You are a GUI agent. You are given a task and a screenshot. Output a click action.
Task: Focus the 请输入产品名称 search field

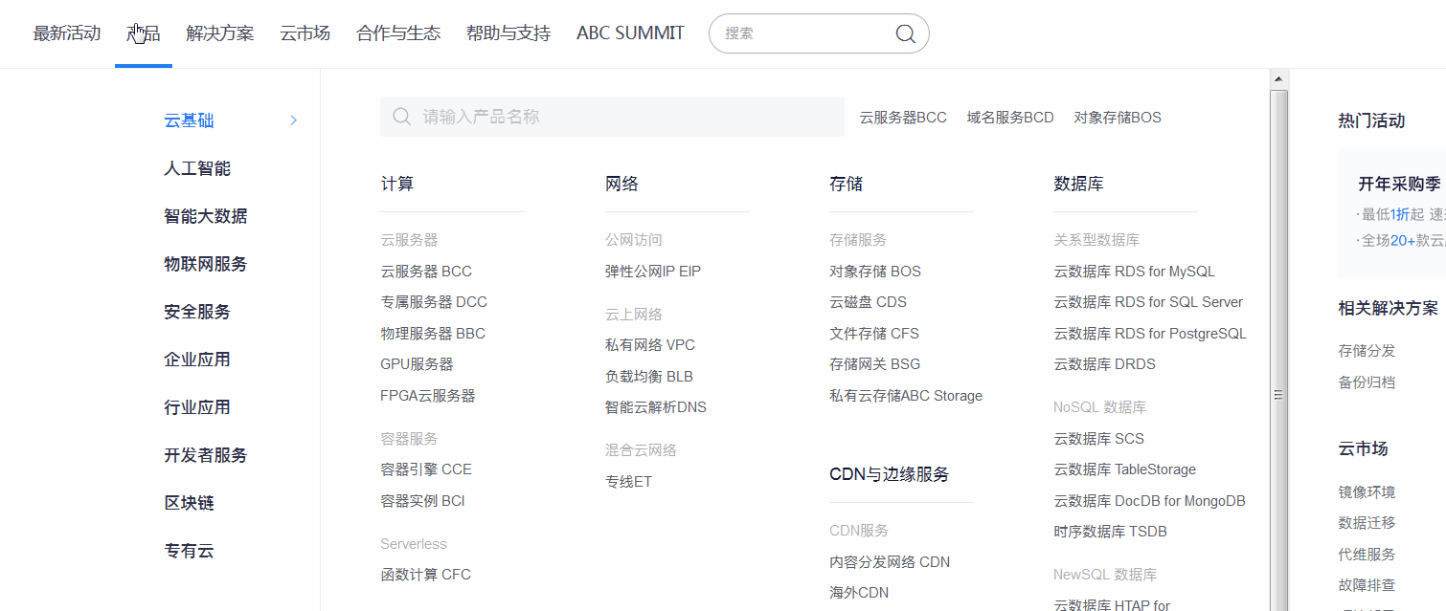pyautogui.click(x=612, y=117)
